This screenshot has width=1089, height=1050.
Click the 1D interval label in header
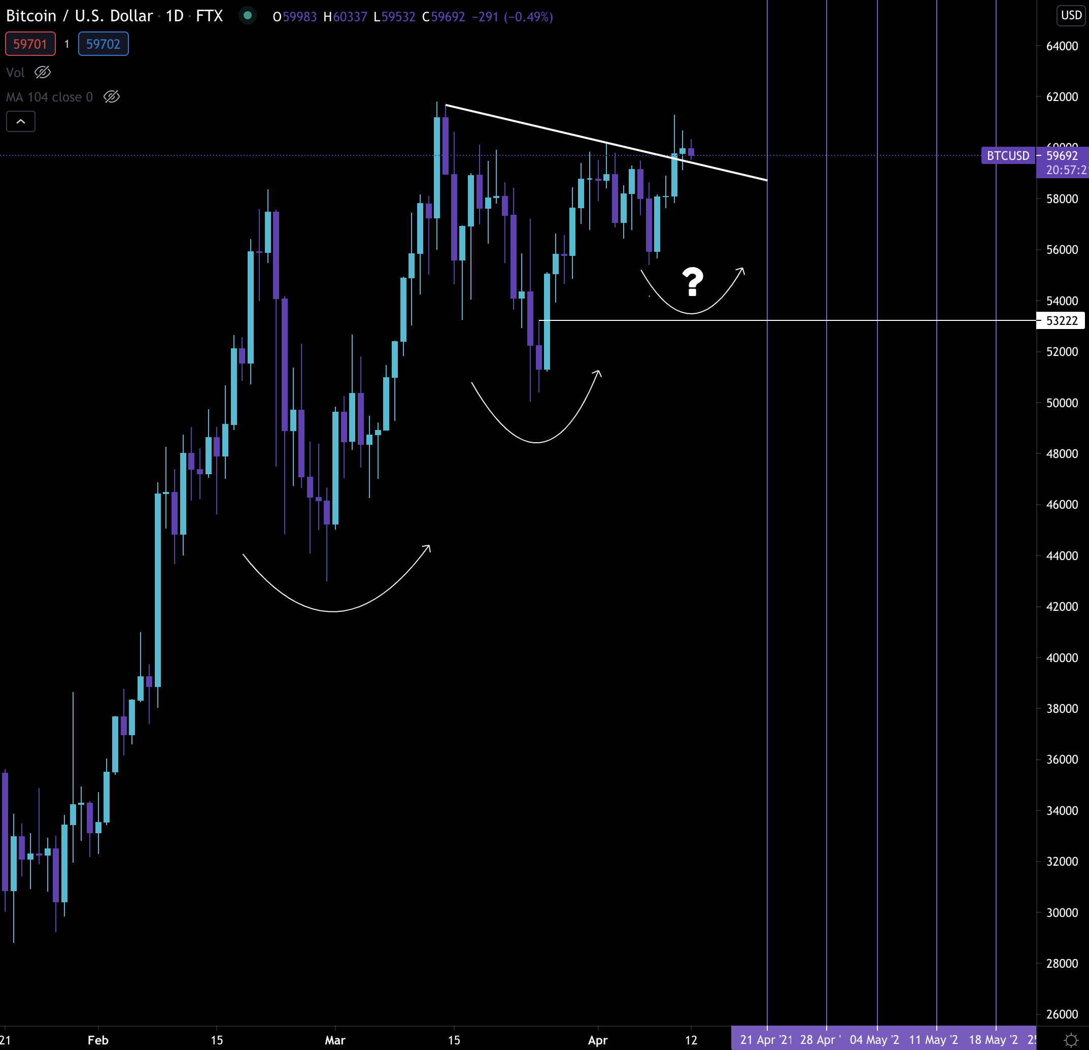point(175,16)
